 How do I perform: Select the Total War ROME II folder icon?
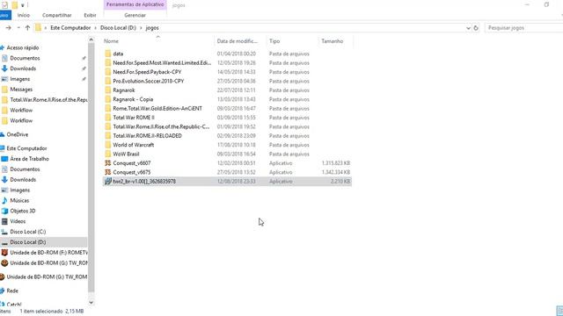point(107,118)
